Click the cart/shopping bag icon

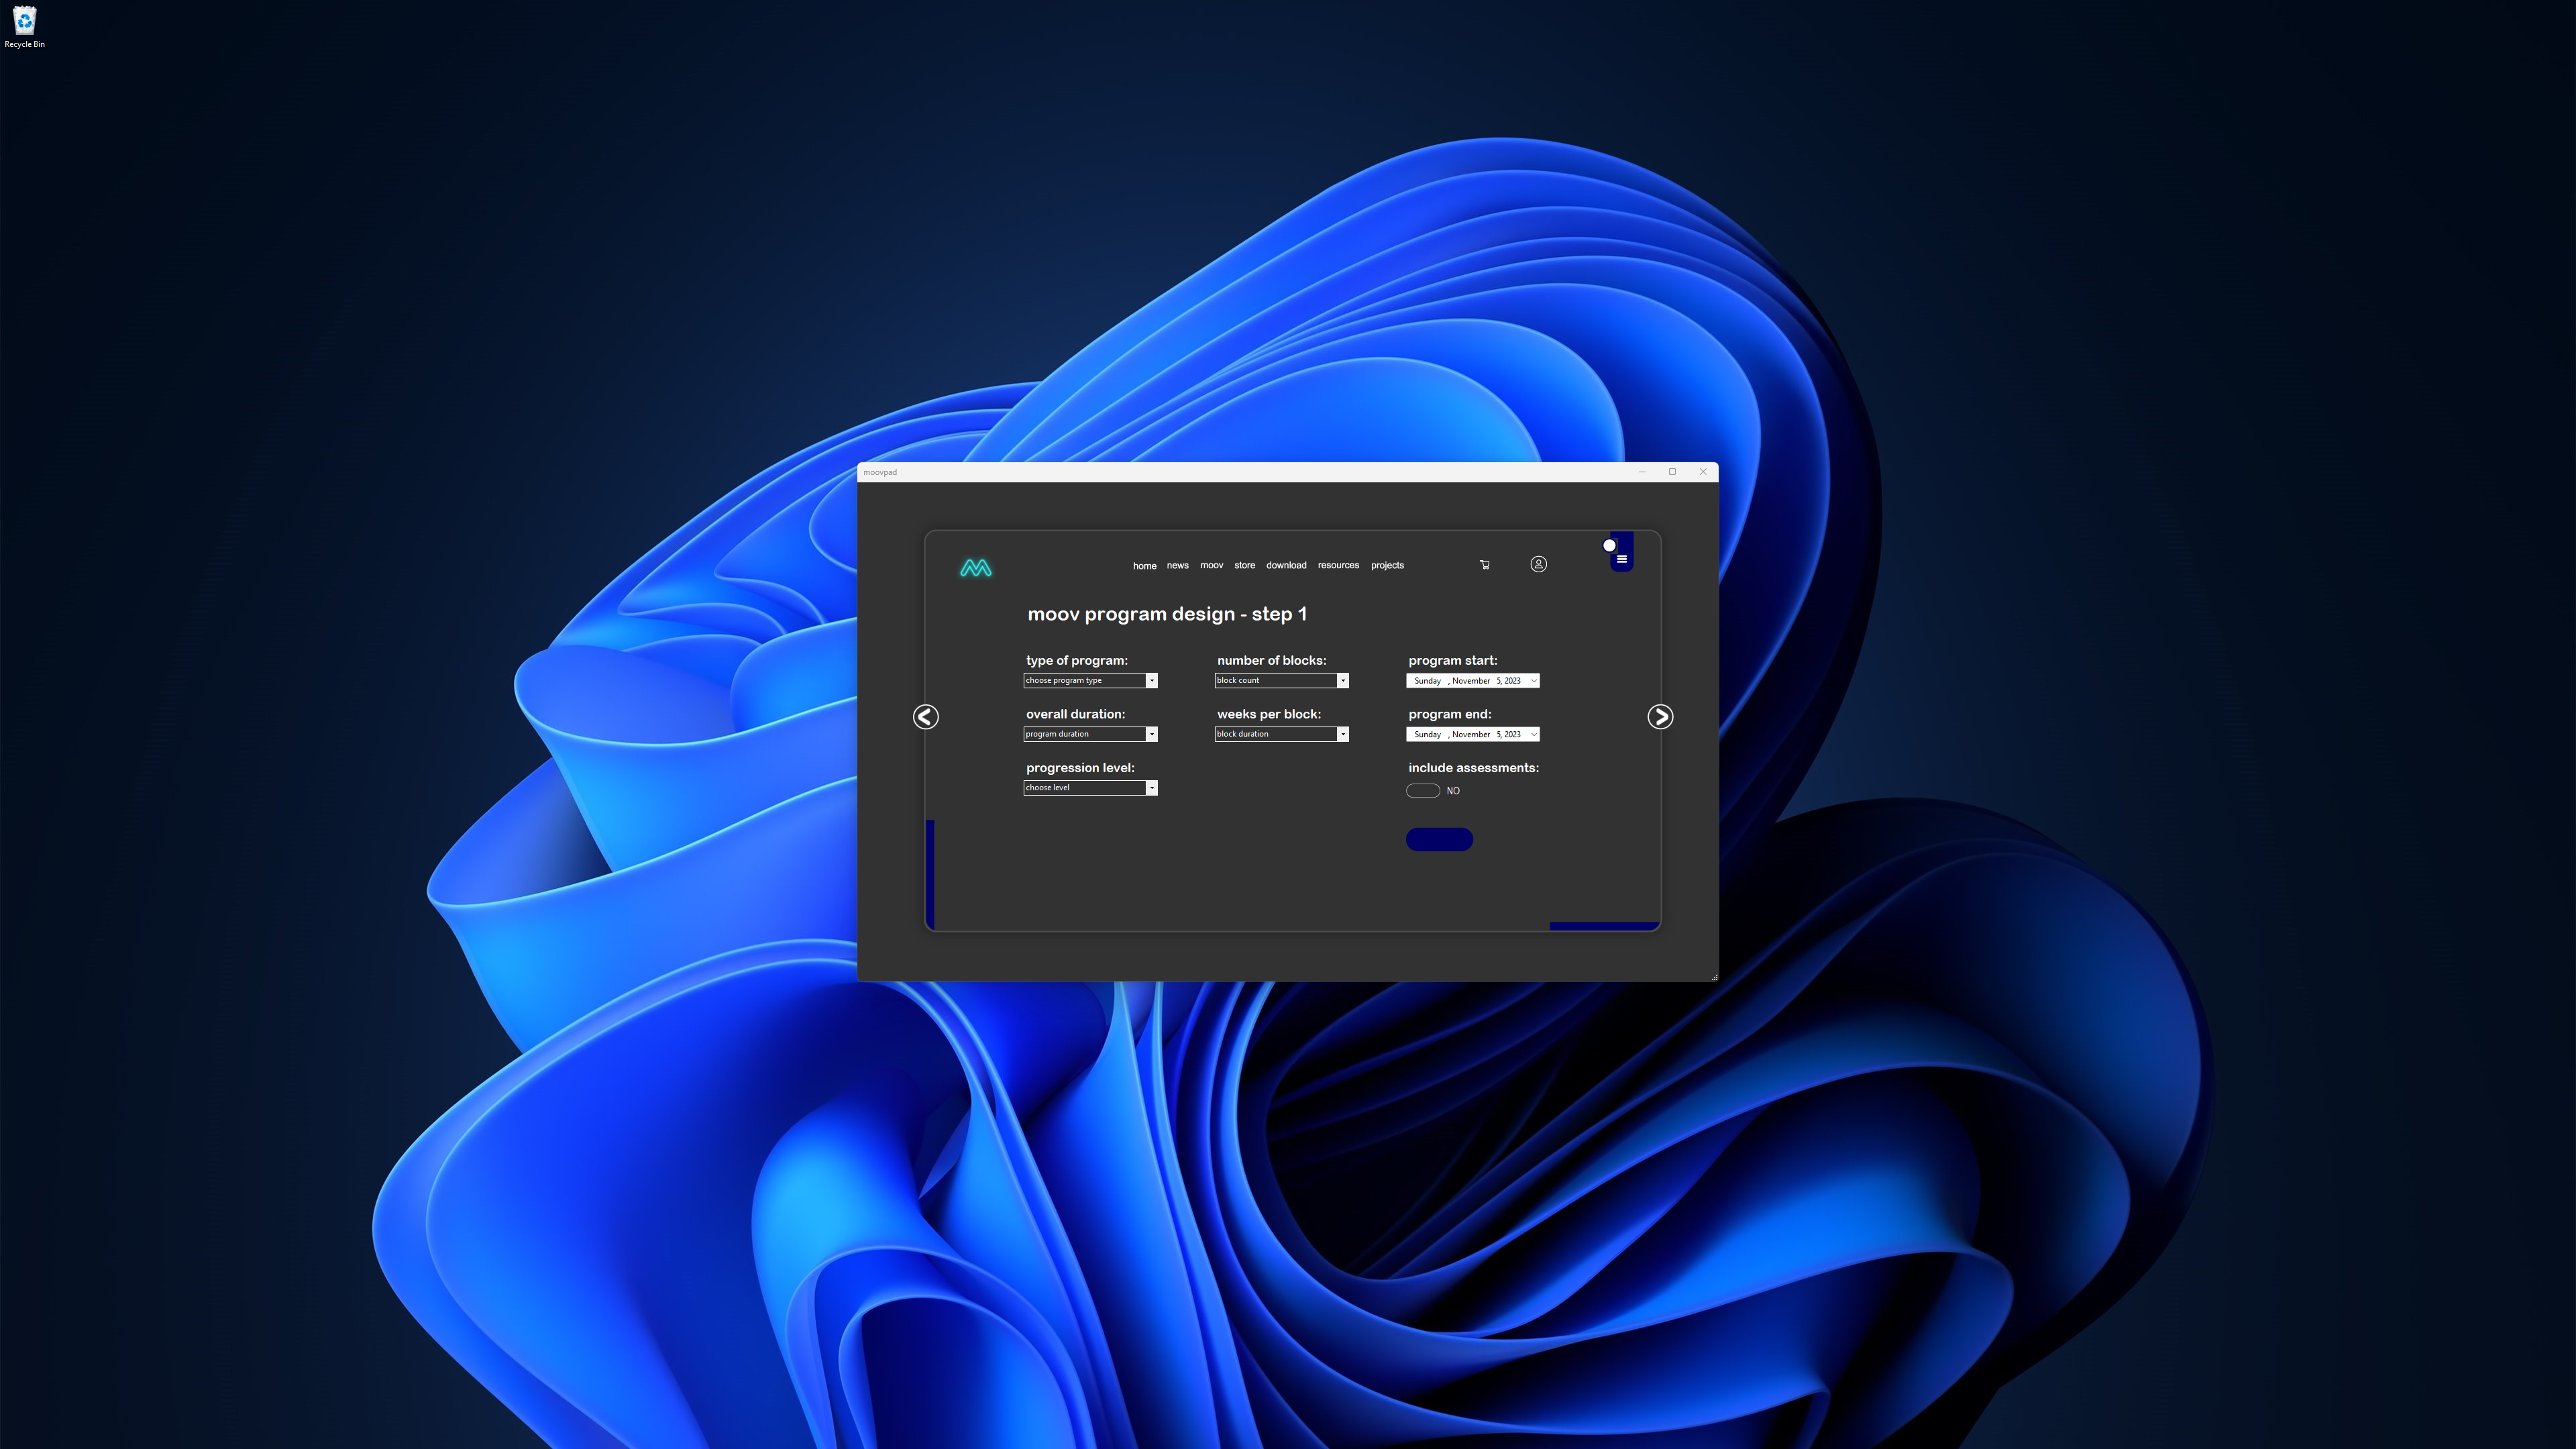(1485, 564)
